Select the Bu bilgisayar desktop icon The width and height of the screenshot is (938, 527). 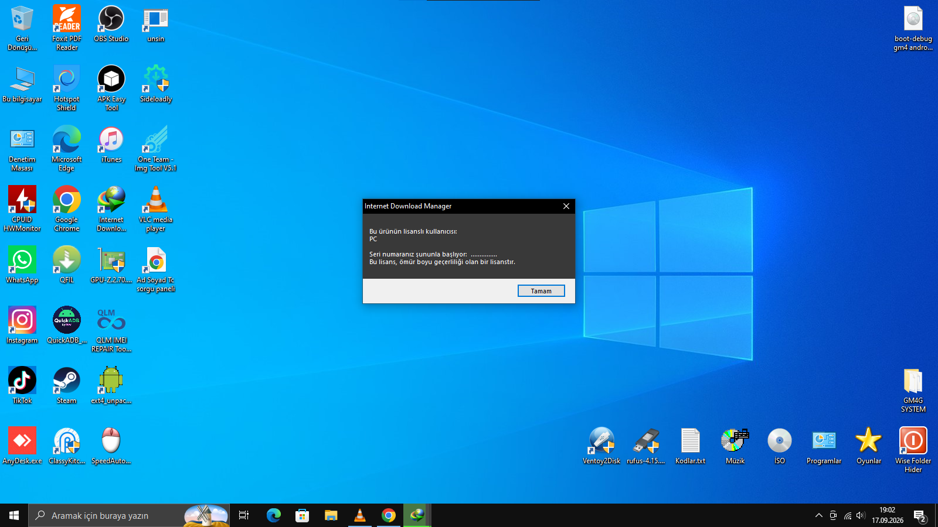(x=22, y=84)
